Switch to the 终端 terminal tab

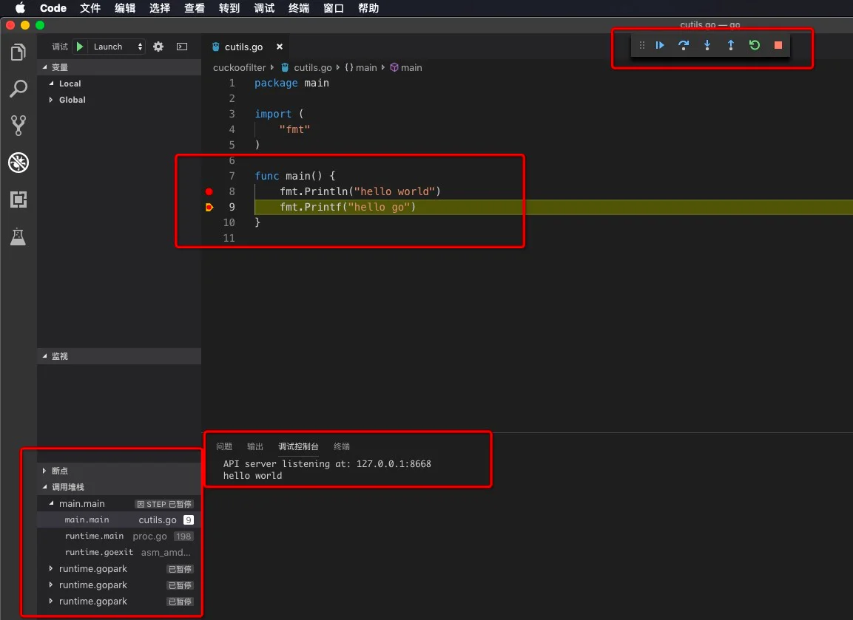(342, 446)
